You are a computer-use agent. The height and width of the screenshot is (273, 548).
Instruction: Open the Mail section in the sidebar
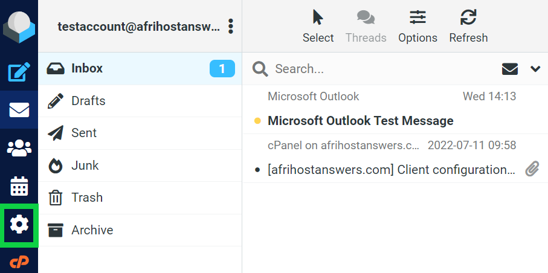tap(19, 110)
